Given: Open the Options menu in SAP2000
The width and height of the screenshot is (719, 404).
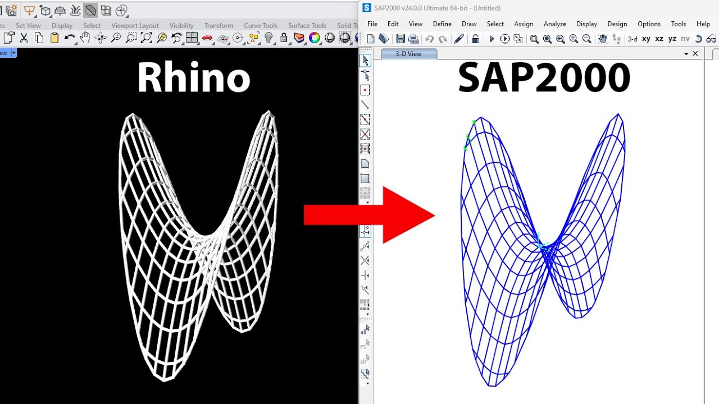Looking at the screenshot, I should click(x=649, y=24).
